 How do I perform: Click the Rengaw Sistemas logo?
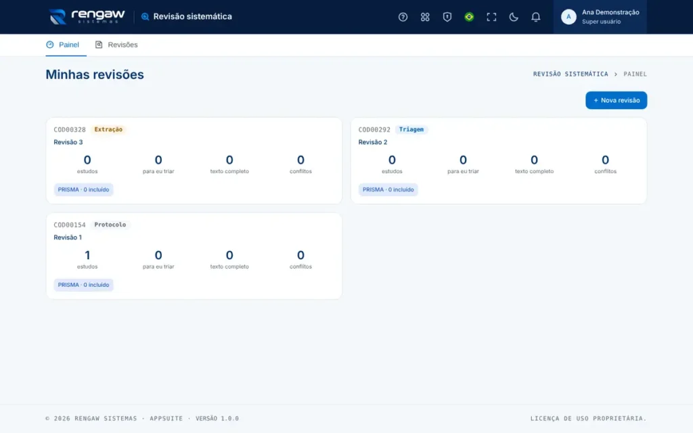87,16
